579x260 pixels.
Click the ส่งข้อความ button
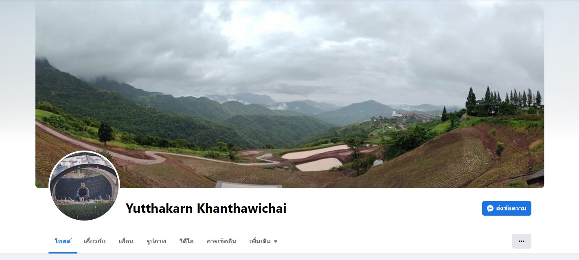point(507,208)
